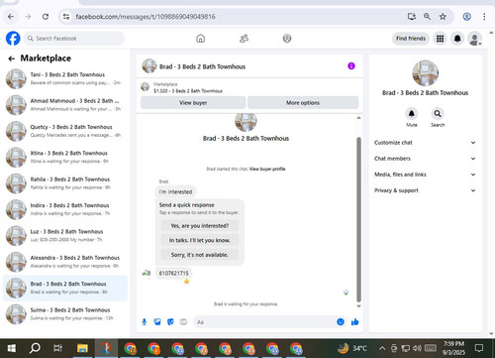495x358 pixels.
Task: Click Find friends button
Action: 411,39
